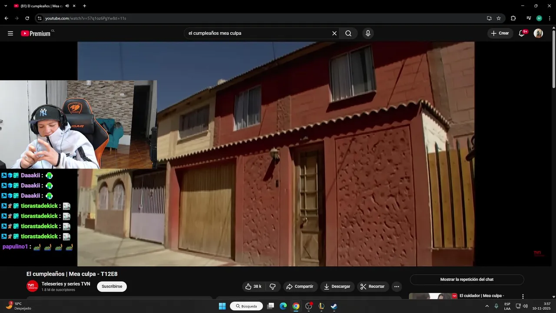The image size is (556, 313).
Task: Open more actions three-dot button
Action: [x=396, y=286]
